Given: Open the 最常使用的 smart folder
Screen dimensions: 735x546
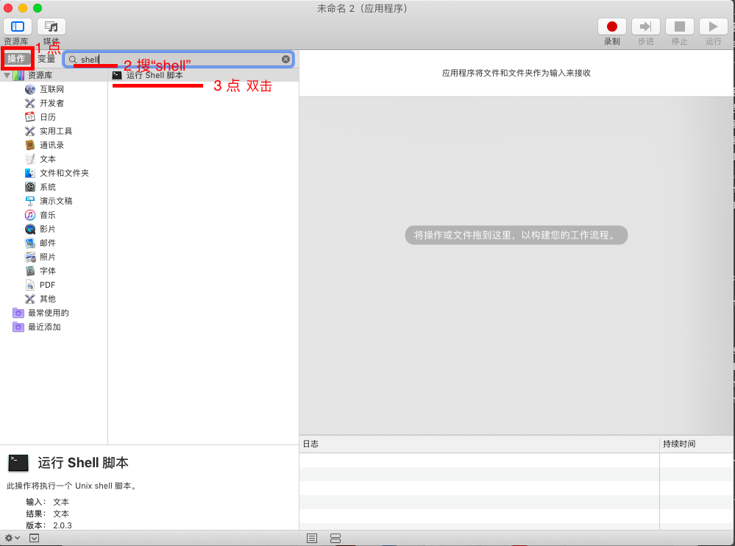Looking at the screenshot, I should [48, 313].
